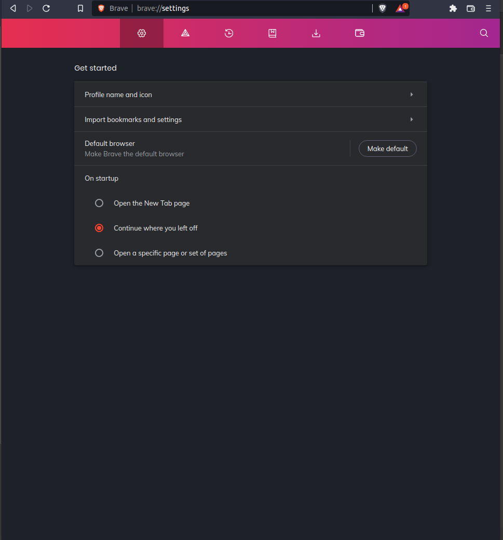503x540 pixels.
Task: Expand 'Profile name and icon' settings
Action: [x=250, y=94]
